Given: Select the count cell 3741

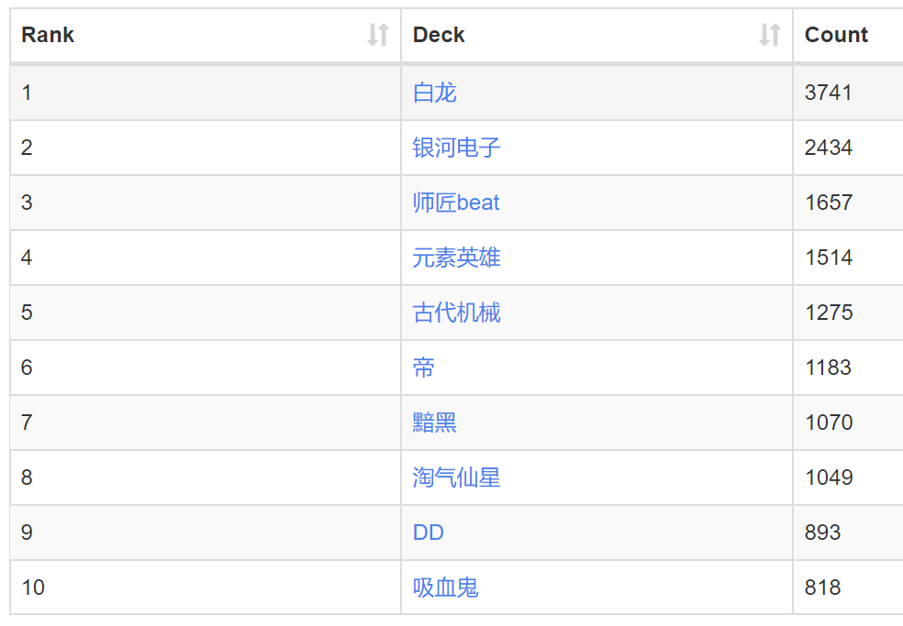Looking at the screenshot, I should coord(848,93).
